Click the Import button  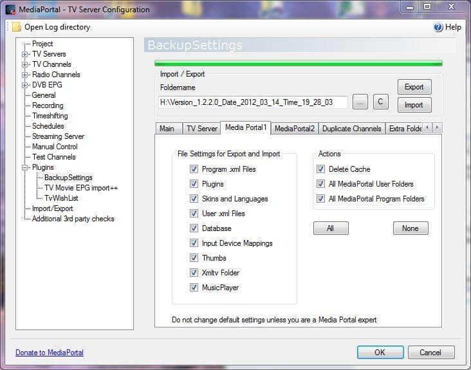pyautogui.click(x=414, y=105)
